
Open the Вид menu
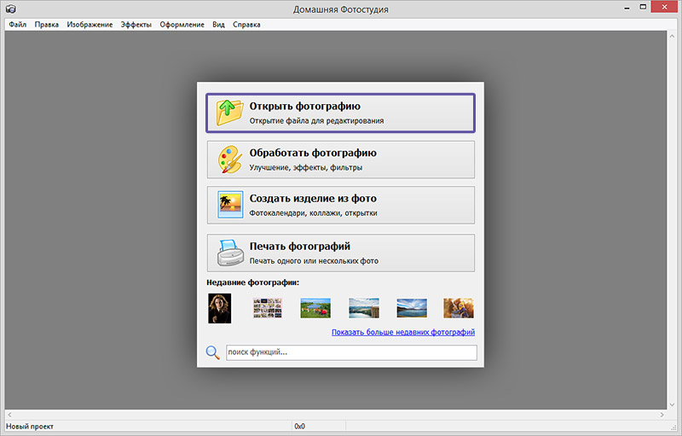(218, 25)
